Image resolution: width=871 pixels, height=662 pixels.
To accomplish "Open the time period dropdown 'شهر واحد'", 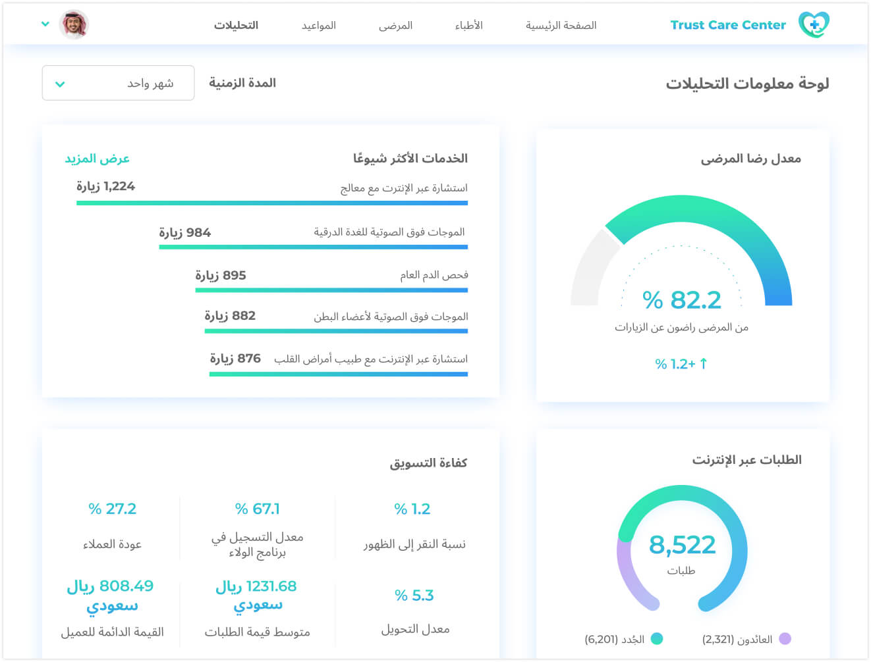I will (119, 83).
